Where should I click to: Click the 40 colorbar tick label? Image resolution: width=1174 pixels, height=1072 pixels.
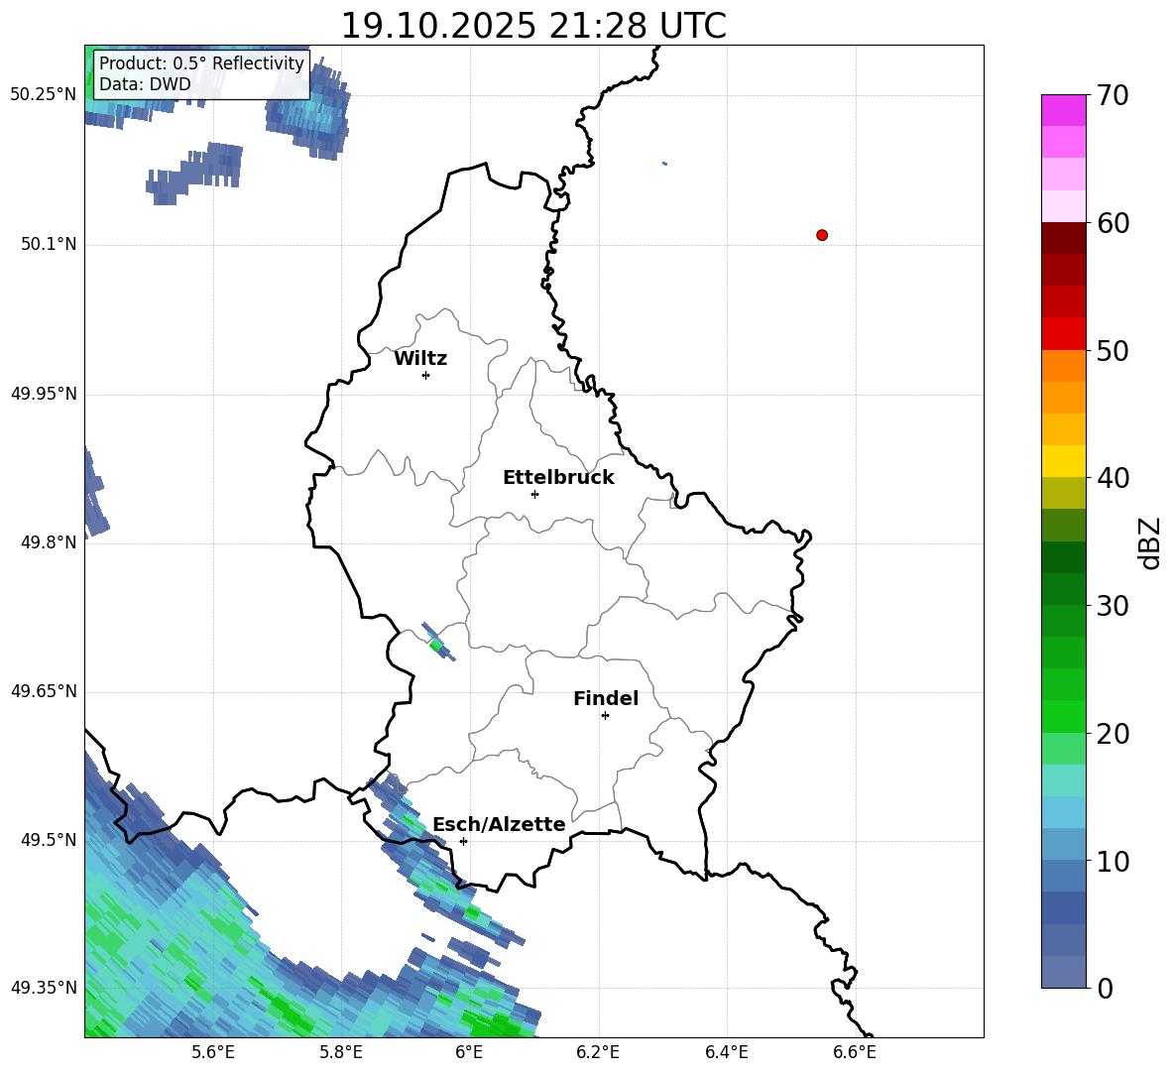[x=1113, y=478]
